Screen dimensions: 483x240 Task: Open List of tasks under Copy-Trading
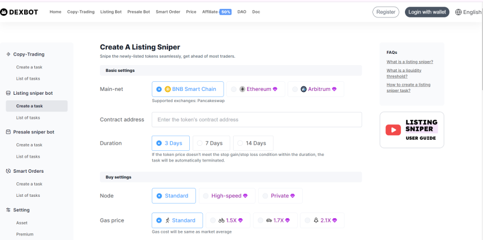click(28, 79)
